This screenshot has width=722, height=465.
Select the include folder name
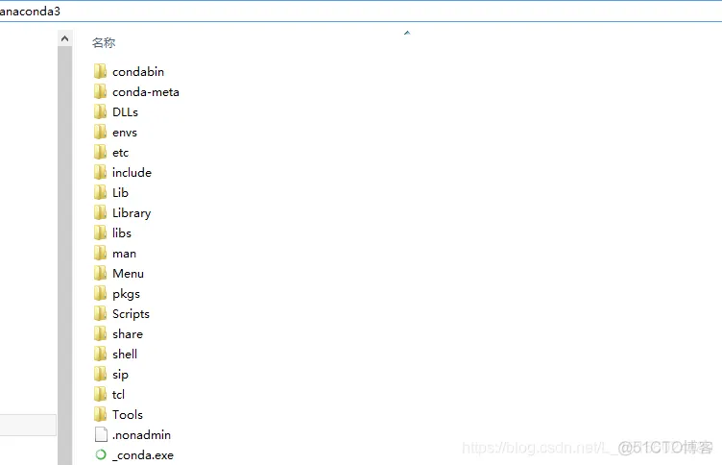(x=132, y=172)
